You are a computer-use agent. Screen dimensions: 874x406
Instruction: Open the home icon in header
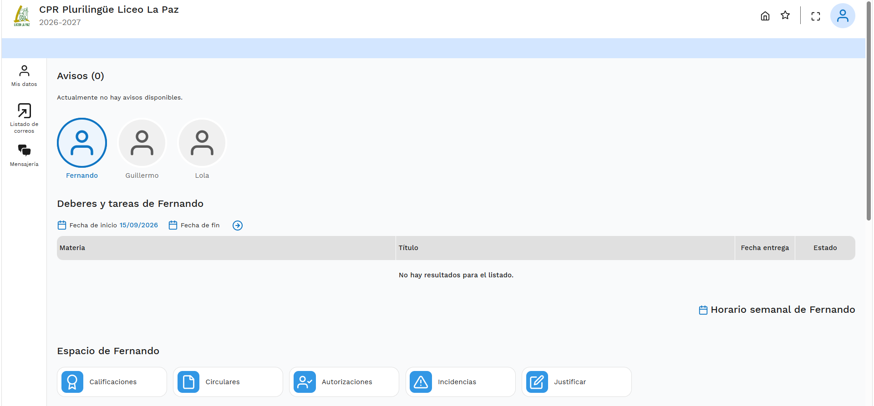765,16
